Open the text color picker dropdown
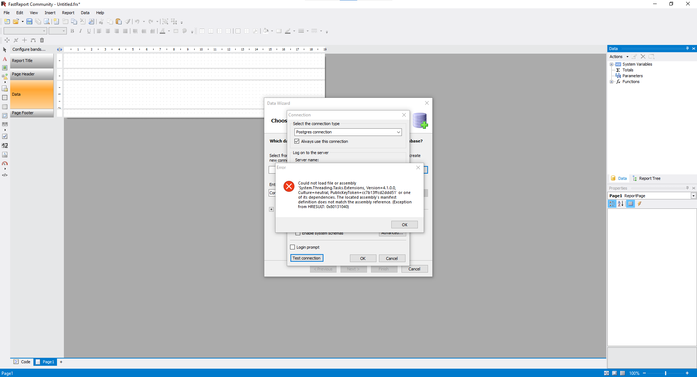The image size is (697, 377). pos(168,31)
